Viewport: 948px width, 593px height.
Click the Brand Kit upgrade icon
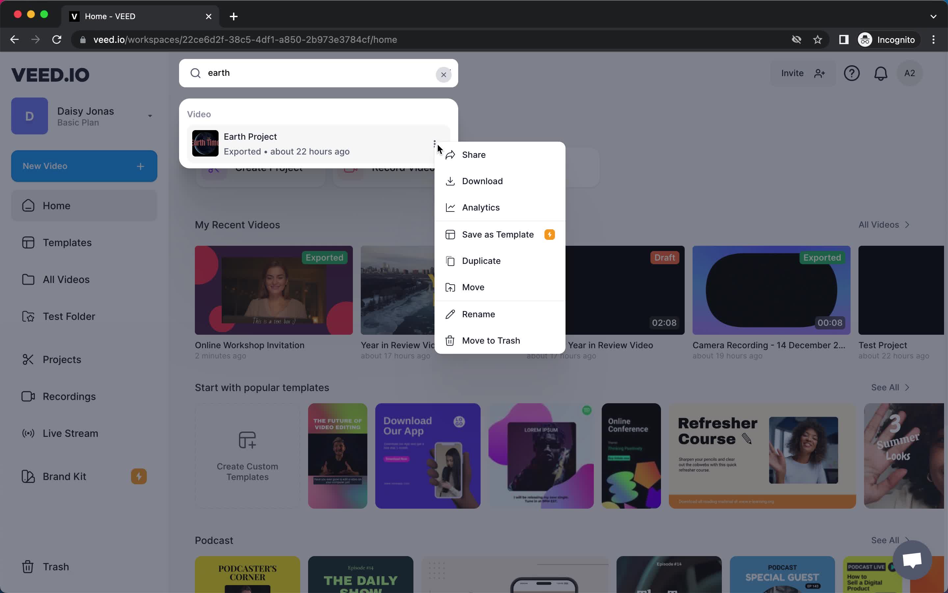click(x=139, y=476)
